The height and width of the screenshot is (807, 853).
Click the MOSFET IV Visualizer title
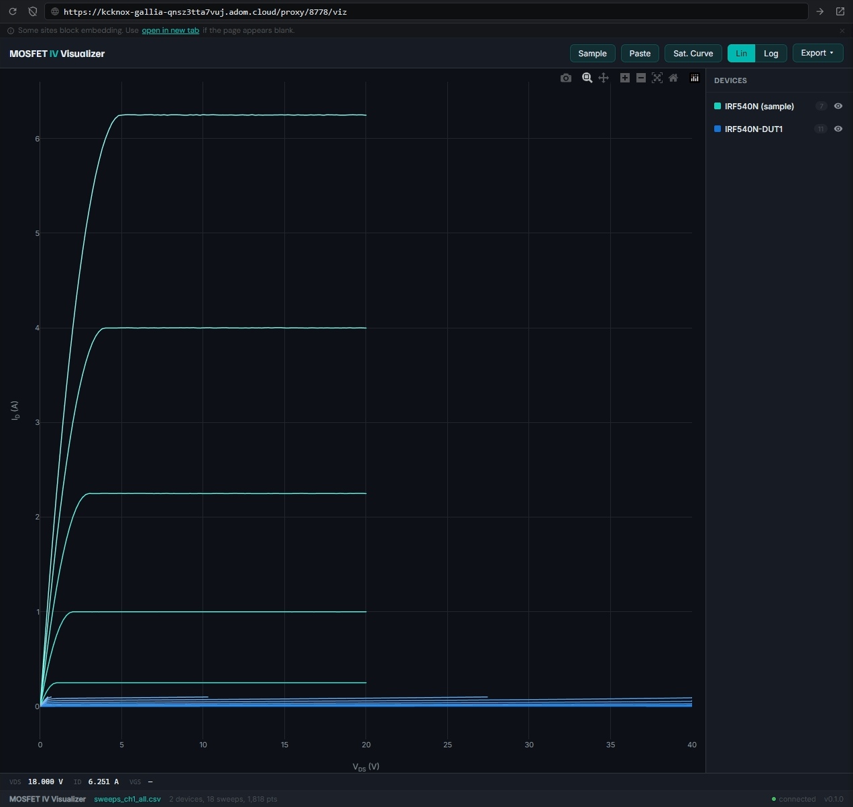click(57, 54)
